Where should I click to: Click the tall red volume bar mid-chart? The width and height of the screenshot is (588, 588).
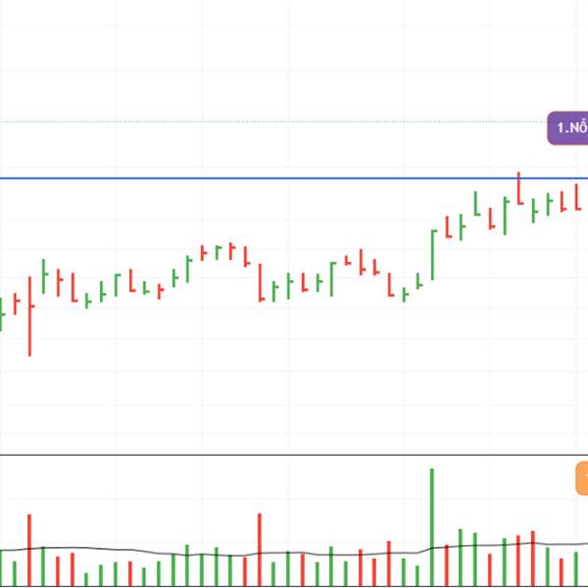tap(260, 550)
